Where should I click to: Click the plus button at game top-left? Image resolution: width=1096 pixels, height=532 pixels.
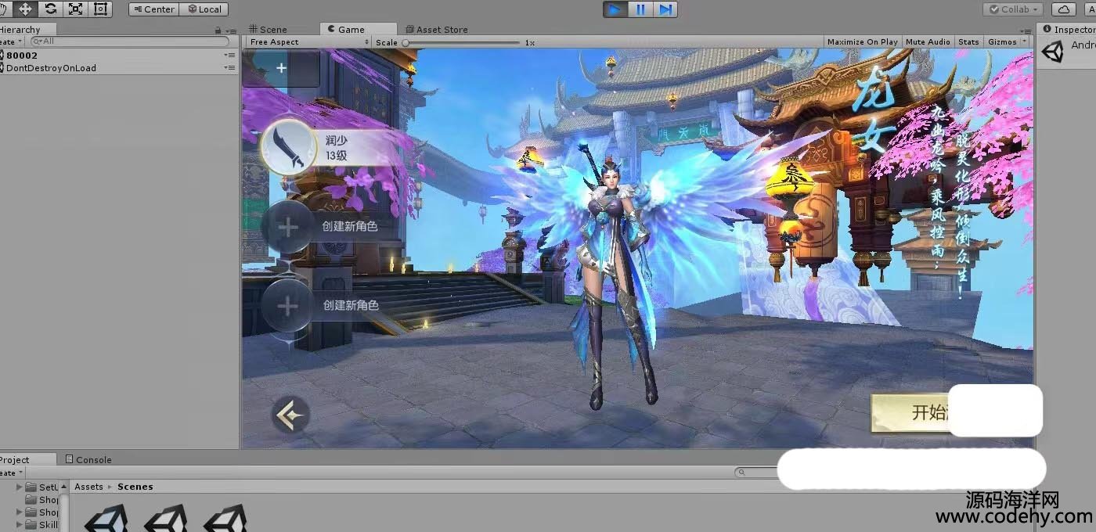point(281,68)
